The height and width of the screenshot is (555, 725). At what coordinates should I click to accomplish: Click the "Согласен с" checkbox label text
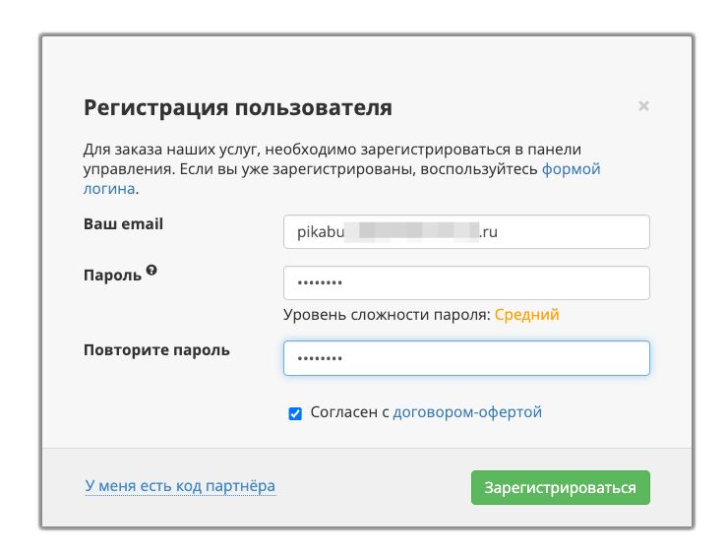(349, 412)
